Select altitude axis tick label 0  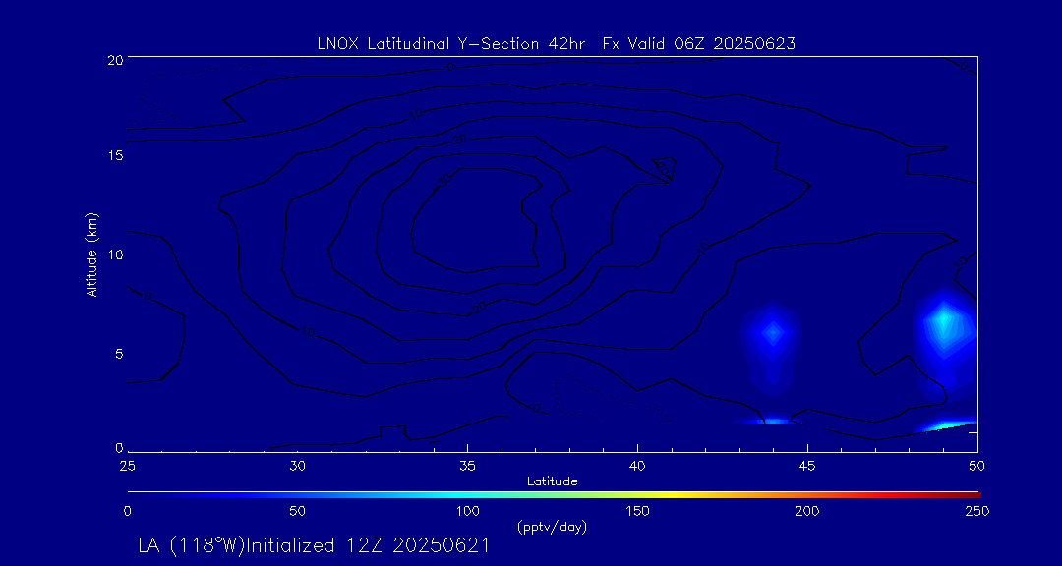click(x=119, y=447)
